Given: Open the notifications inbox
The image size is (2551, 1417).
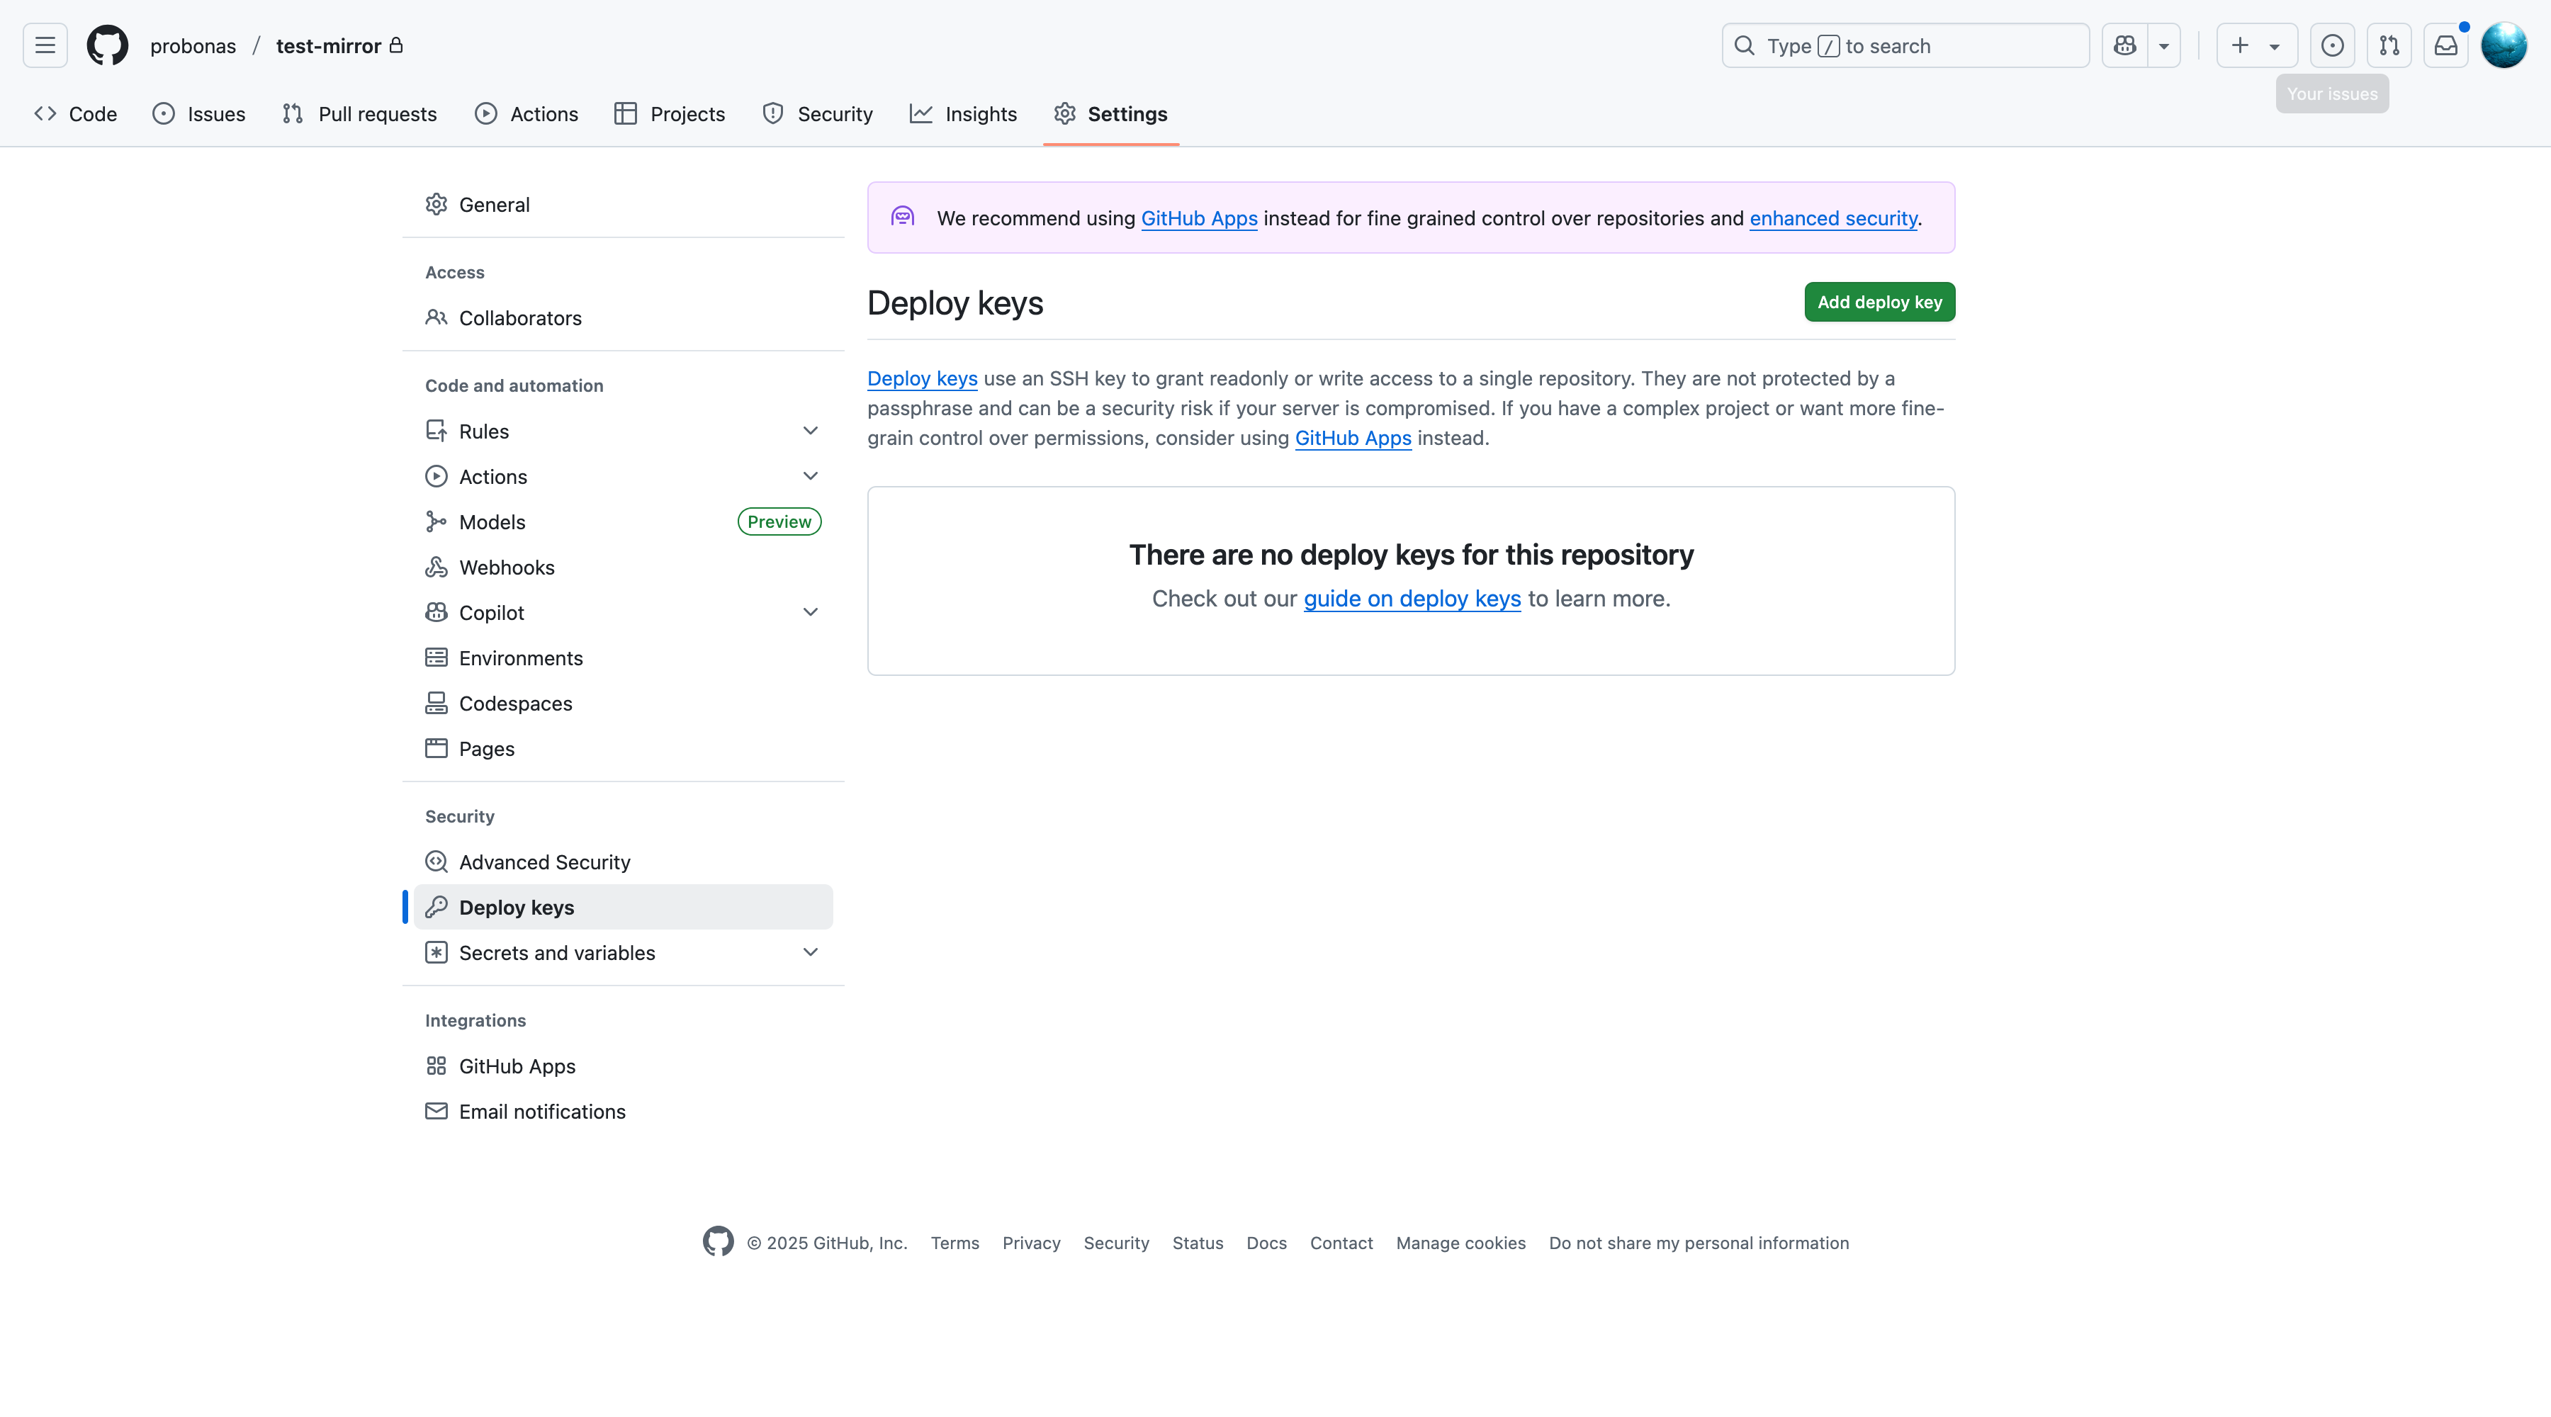Looking at the screenshot, I should click(x=2446, y=45).
